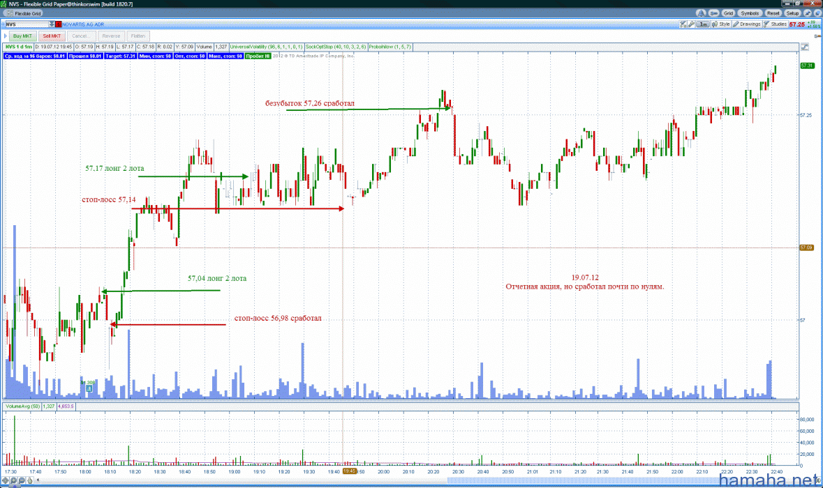
Task: Click the volume bubble icon near 18:00
Action: tap(89, 388)
